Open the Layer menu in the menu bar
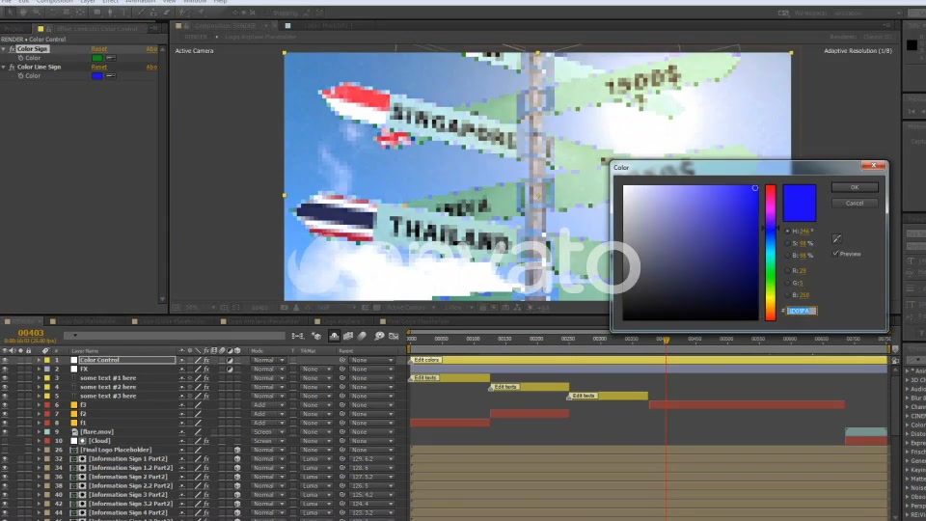 click(88, 2)
